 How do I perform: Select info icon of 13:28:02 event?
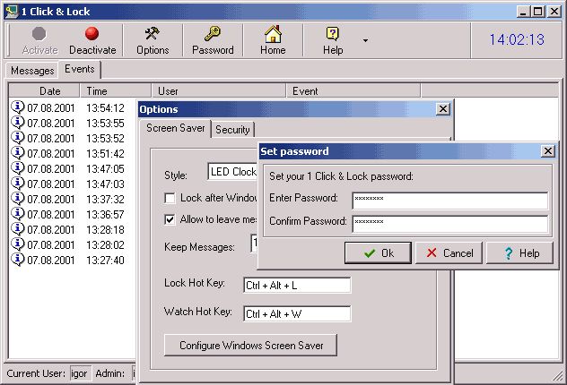click(17, 244)
